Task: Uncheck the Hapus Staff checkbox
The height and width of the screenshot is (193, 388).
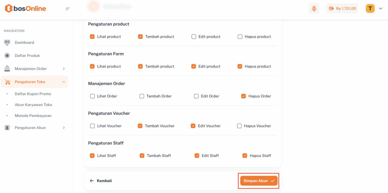Action: click(x=245, y=156)
